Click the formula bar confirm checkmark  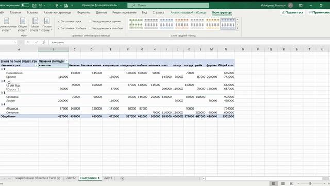tap(36, 42)
